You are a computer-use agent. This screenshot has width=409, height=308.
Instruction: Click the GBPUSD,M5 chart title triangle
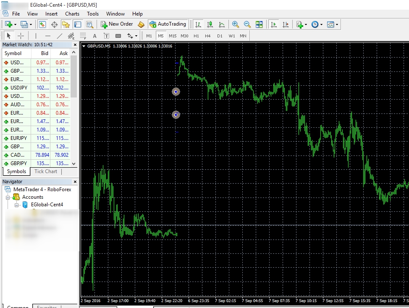(x=84, y=46)
